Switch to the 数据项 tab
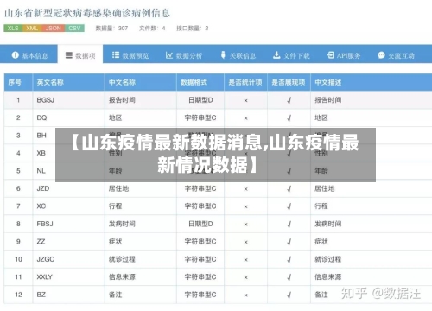The width and height of the screenshot is (432, 311). 80,54
